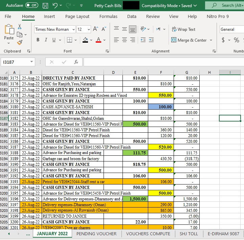Viewport: 244px width, 240px height.
Task: Open Merge & Center dropdown arrow
Action: click(211, 40)
